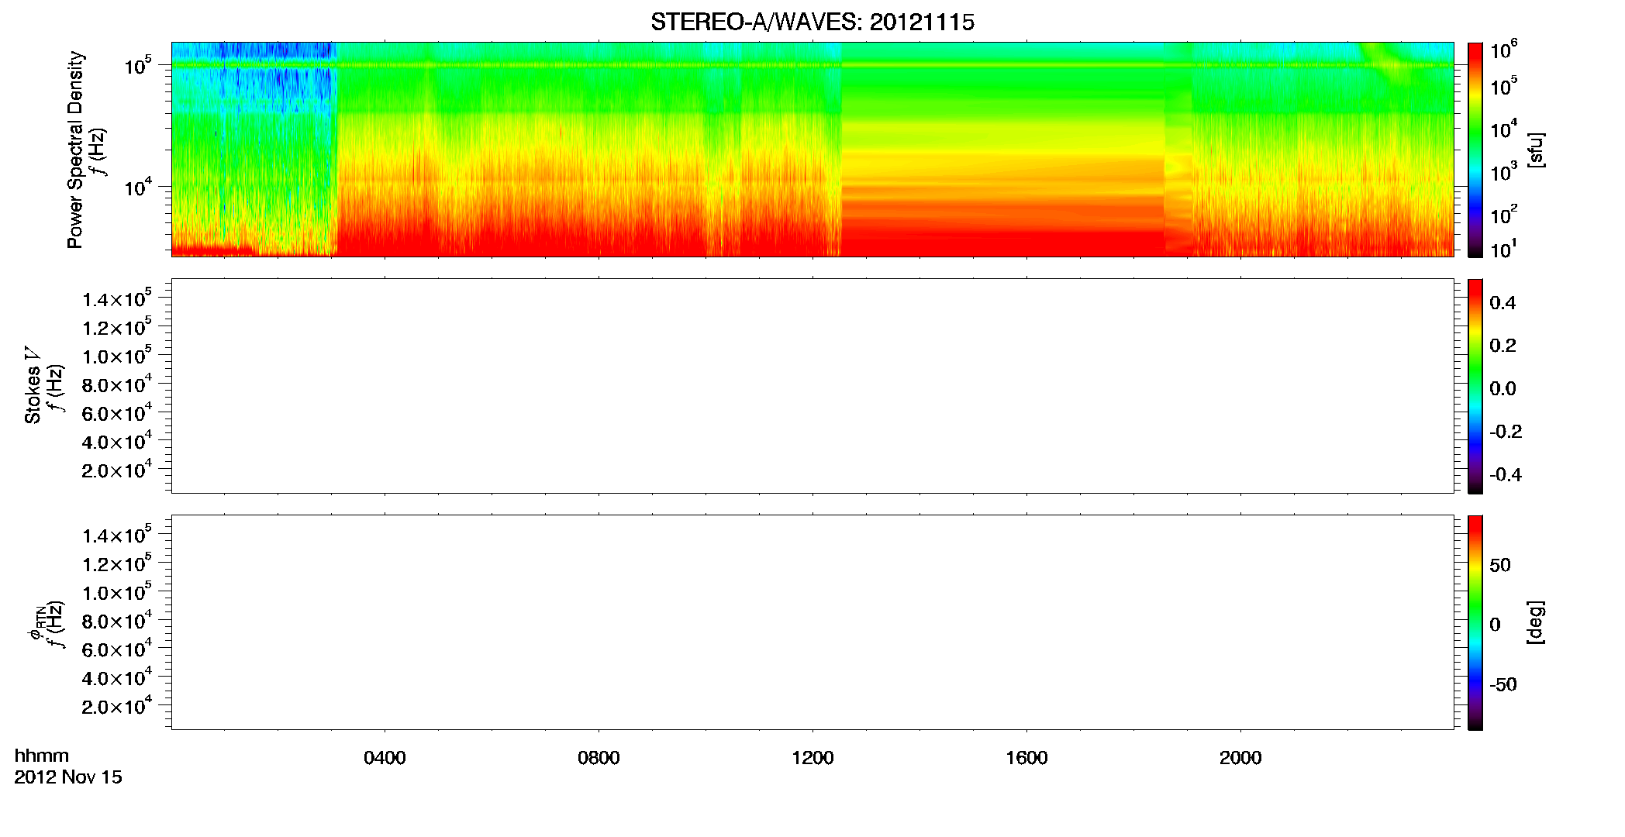Click the [deg] colorbar unit label
Image resolution: width=1625 pixels, height=837 pixels.
[x=1536, y=622]
